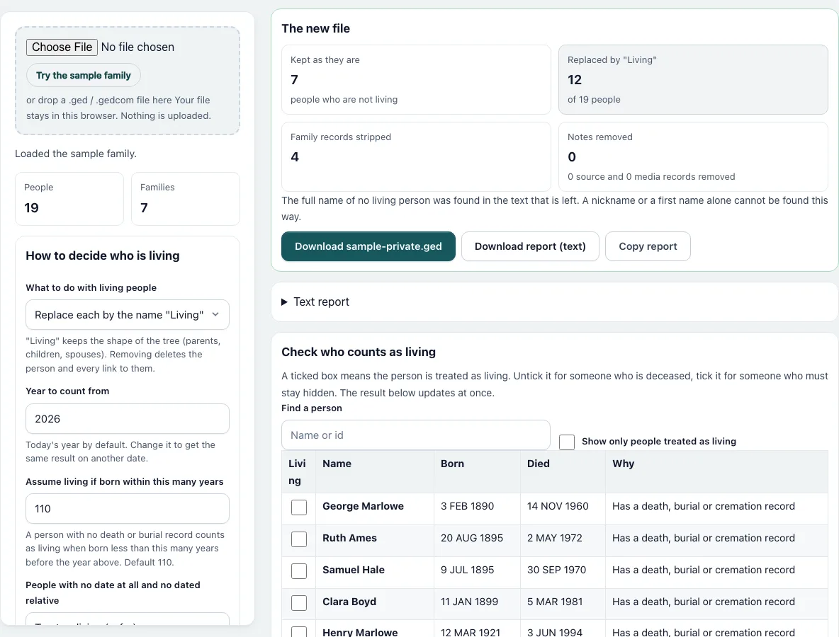Image resolution: width=839 pixels, height=637 pixels.
Task: Click the 'Loaded the sample family.' status text
Action: click(76, 154)
